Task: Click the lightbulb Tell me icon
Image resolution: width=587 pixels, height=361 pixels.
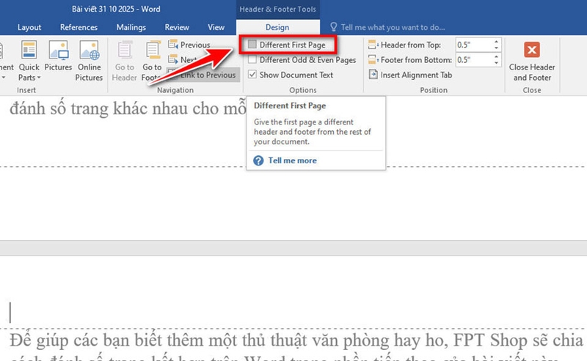Action: 334,27
